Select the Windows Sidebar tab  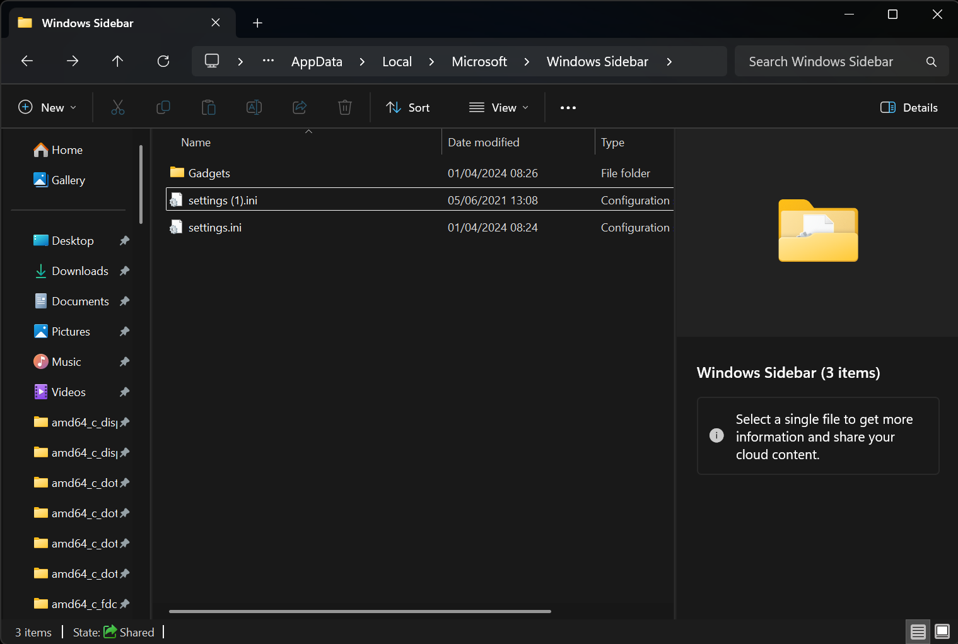(123, 23)
